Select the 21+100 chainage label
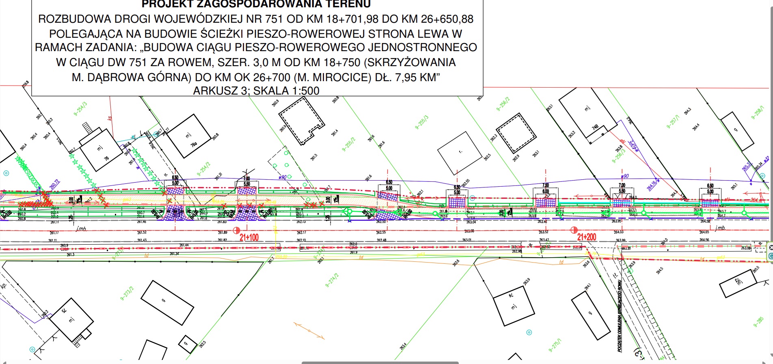Screen dimensions: 773x364 249,237
